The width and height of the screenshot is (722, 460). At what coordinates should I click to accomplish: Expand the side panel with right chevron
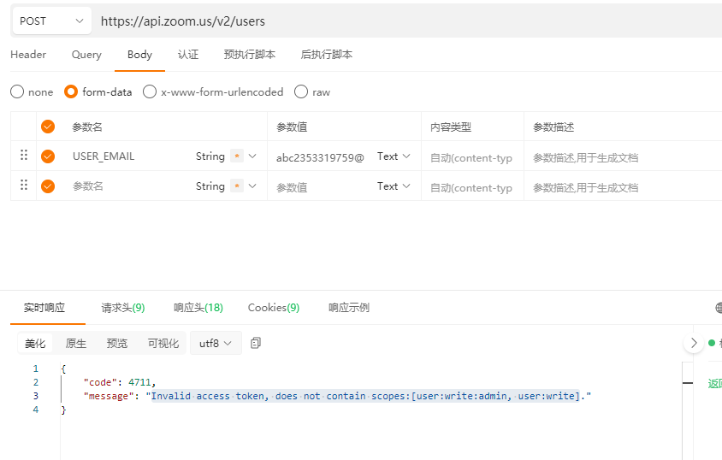694,343
